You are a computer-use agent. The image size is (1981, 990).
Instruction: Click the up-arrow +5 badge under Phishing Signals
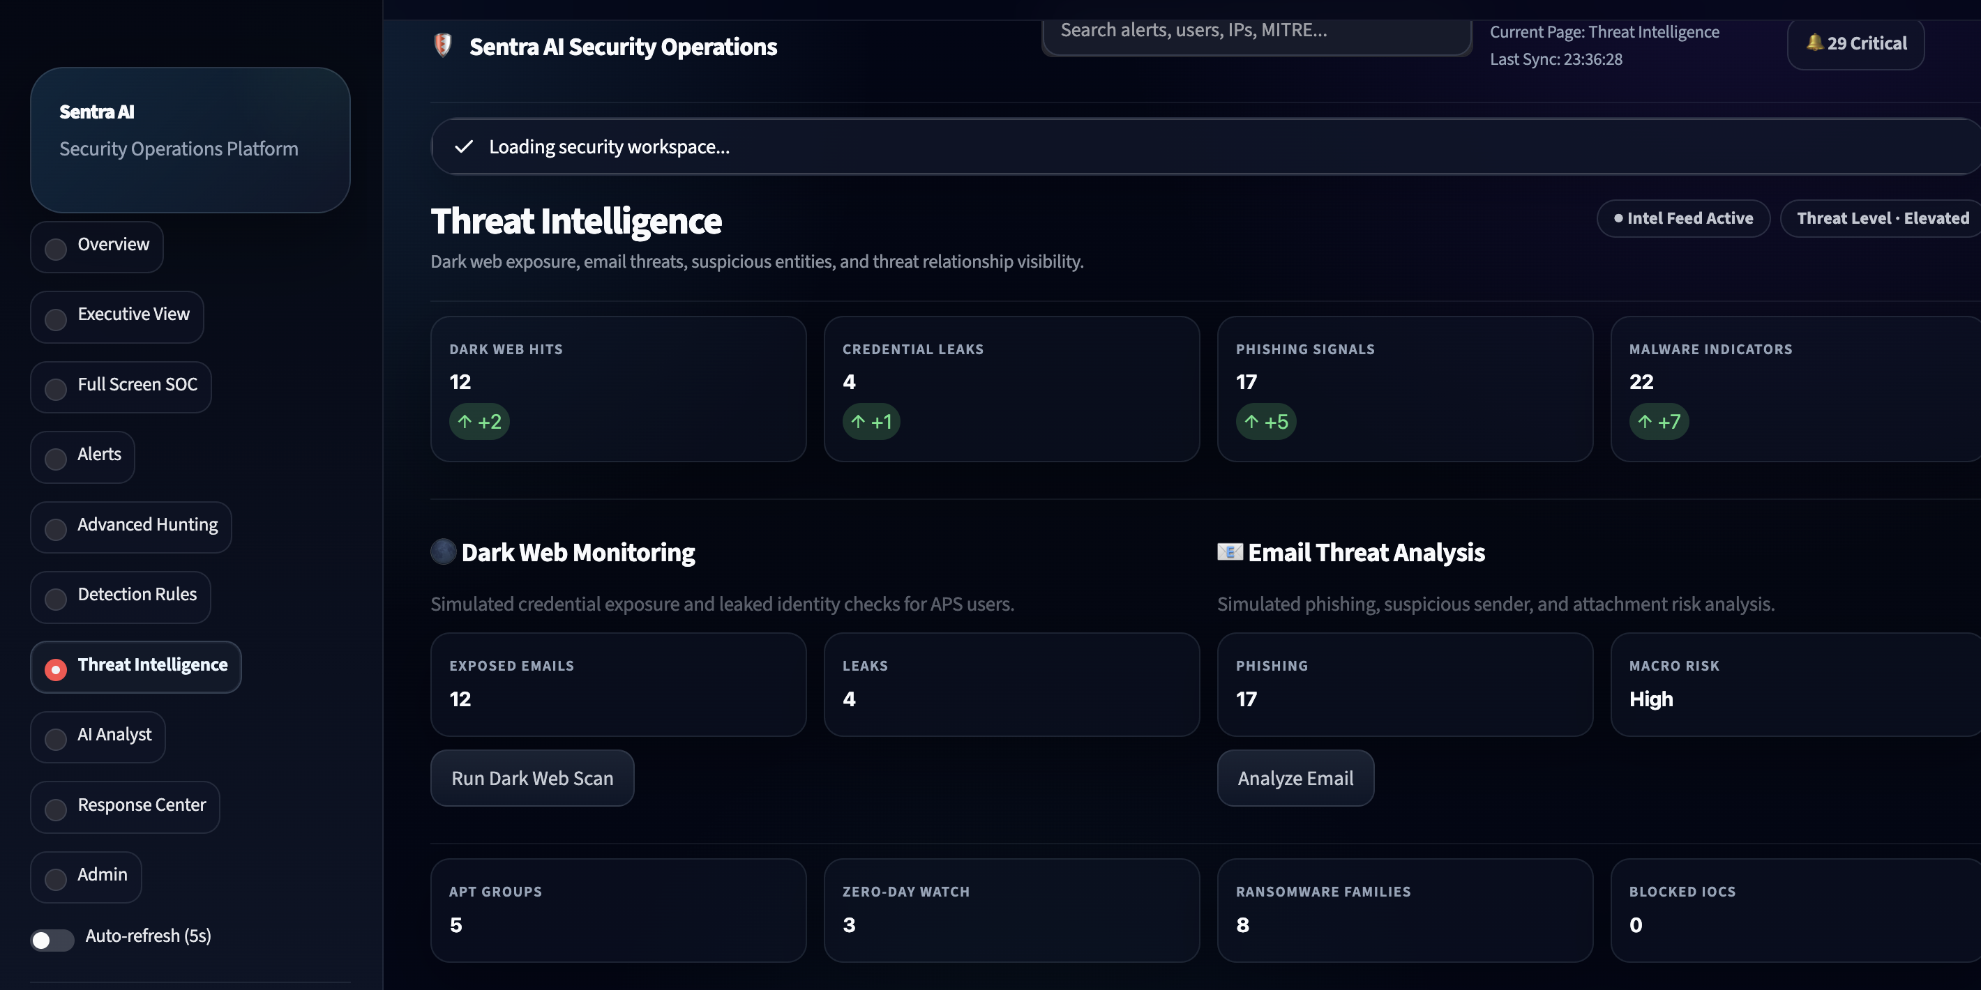1266,421
